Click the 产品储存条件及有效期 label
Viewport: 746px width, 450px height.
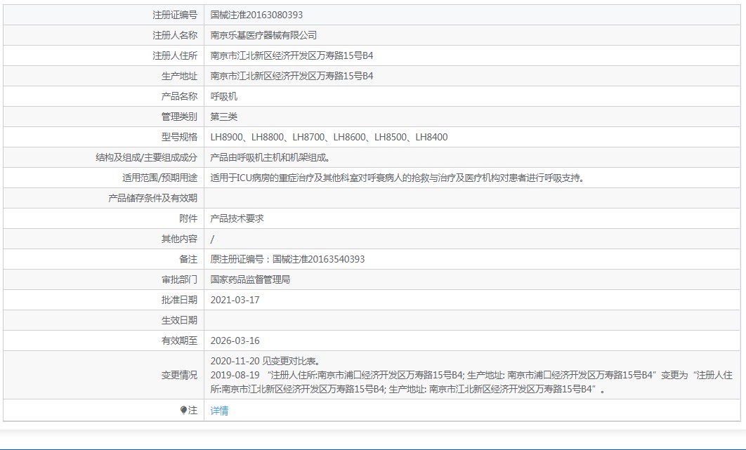(152, 199)
